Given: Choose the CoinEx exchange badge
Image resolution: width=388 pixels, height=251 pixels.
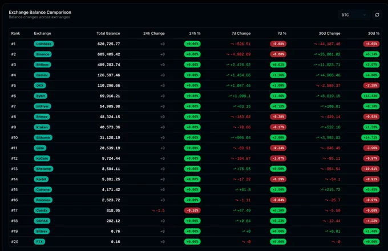Looking at the screenshot, I should [42, 210].
